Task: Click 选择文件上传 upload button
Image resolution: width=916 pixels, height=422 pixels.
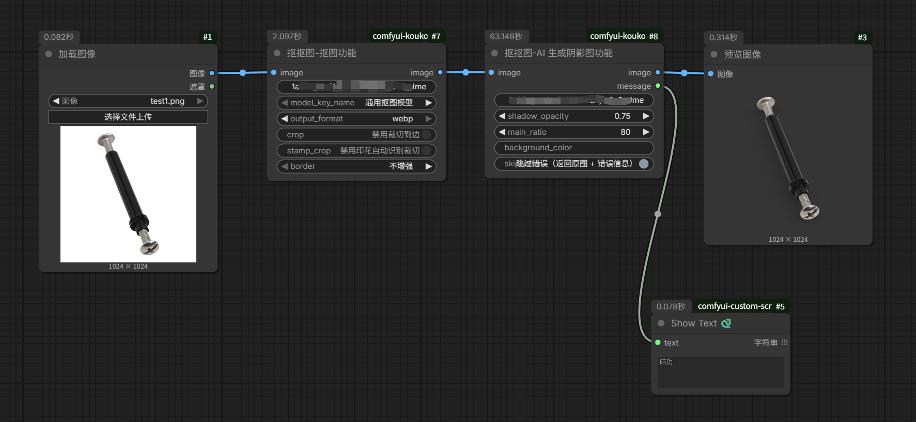Action: pyautogui.click(x=128, y=117)
